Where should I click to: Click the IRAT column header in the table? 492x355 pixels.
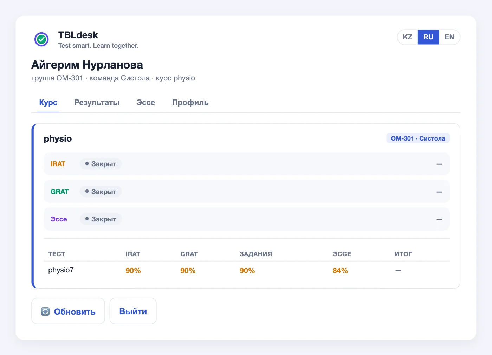[x=133, y=254]
